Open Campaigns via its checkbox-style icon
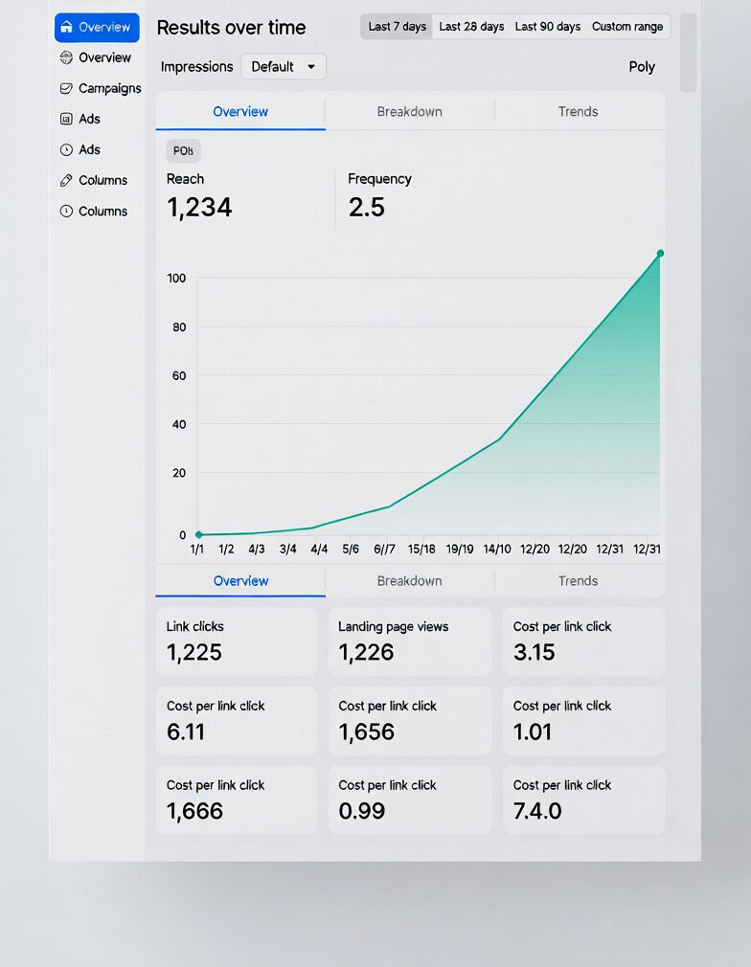Viewport: 751px width, 967px height. pos(66,88)
